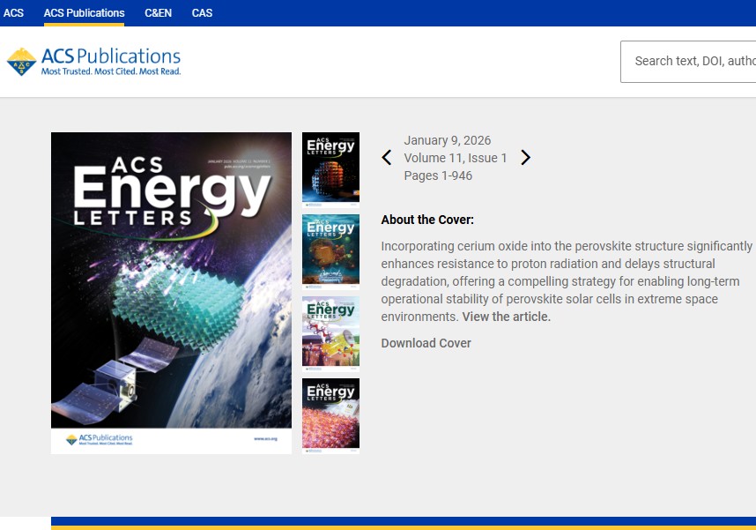Go to next issue arrow
756x530 pixels.
tap(525, 157)
